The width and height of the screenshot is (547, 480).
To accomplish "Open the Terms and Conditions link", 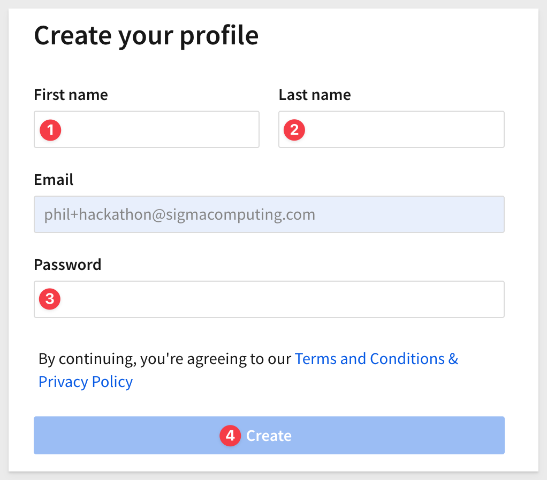I will tap(370, 359).
